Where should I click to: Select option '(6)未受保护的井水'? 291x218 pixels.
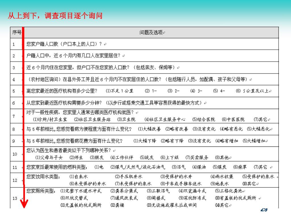pyautogui.click(x=88, y=184)
